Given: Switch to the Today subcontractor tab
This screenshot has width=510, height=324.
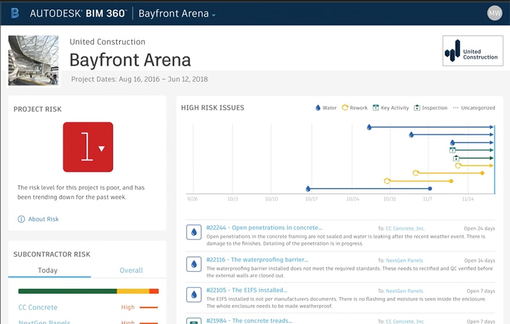Looking at the screenshot, I should click(x=48, y=270).
